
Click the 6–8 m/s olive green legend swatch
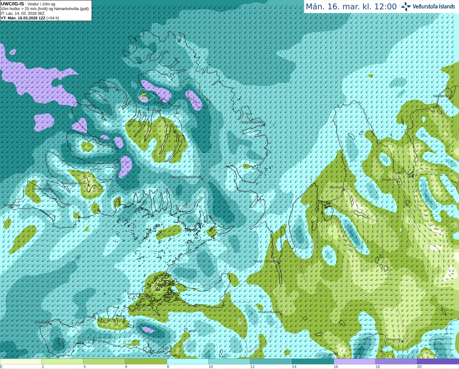[x=146, y=361]
